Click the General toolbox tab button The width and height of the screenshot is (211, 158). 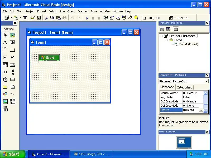tap(9, 29)
